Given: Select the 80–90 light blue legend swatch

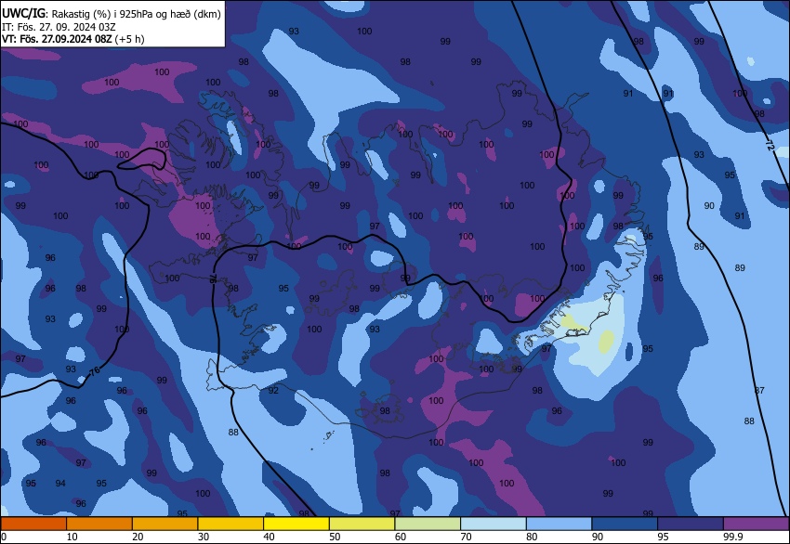Looking at the screenshot, I should coord(560,524).
